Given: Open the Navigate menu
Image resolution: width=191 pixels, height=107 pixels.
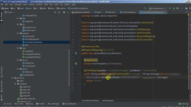Looking at the screenshot, I should [18, 5].
